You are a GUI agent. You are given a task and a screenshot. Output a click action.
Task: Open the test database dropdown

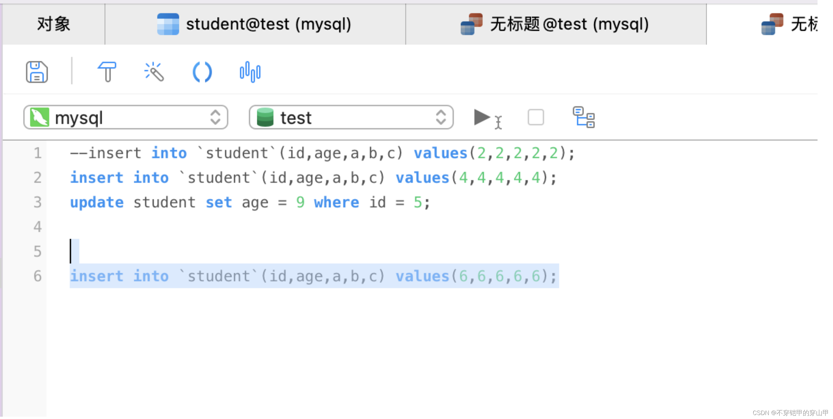[351, 118]
